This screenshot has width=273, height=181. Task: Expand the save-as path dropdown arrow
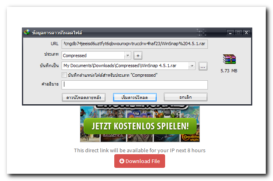pyautogui.click(x=192, y=66)
